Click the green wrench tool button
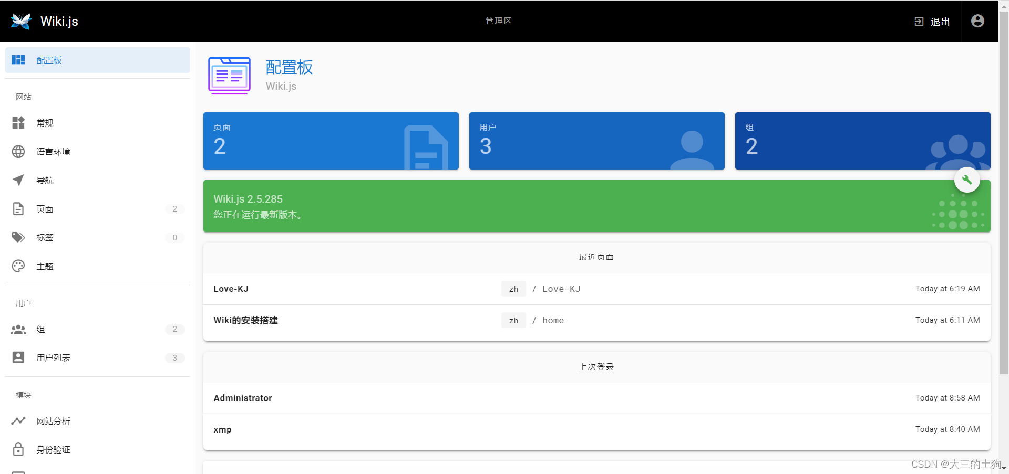 (966, 180)
